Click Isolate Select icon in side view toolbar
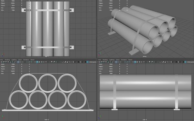This screenshot has width=194, height=121. click(x=160, y=62)
